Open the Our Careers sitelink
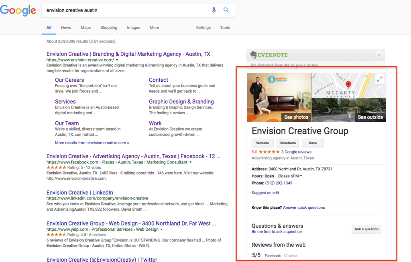This screenshot has height=262, width=411. click(69, 80)
